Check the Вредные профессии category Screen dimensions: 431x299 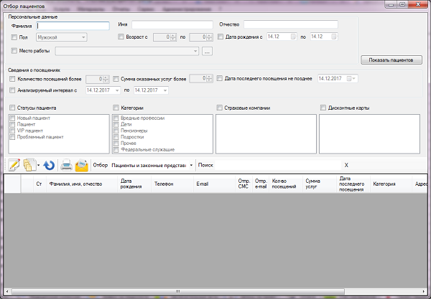pos(116,118)
